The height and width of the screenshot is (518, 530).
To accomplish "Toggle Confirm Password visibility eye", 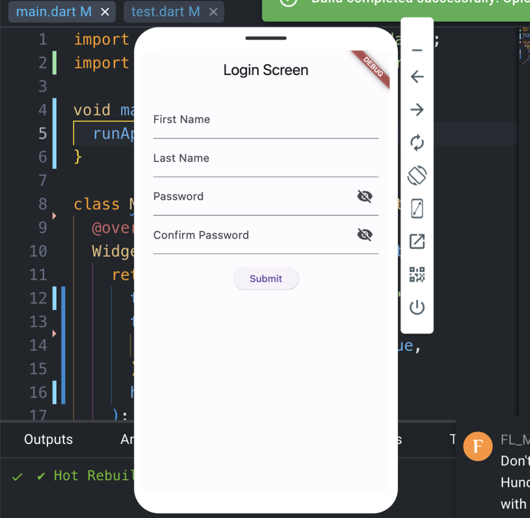I will (x=364, y=234).
